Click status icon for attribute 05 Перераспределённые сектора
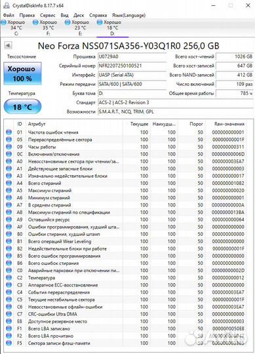This screenshot has width=255, height=354. point(9,140)
